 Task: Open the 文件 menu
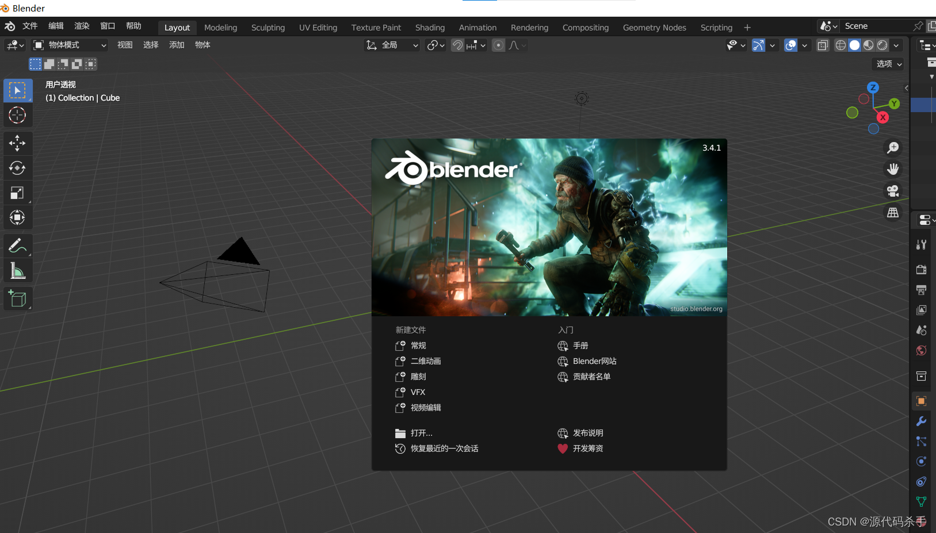pos(30,26)
